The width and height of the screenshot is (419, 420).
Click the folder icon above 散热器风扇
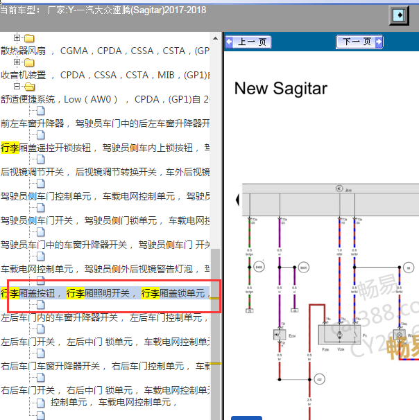tap(29, 38)
